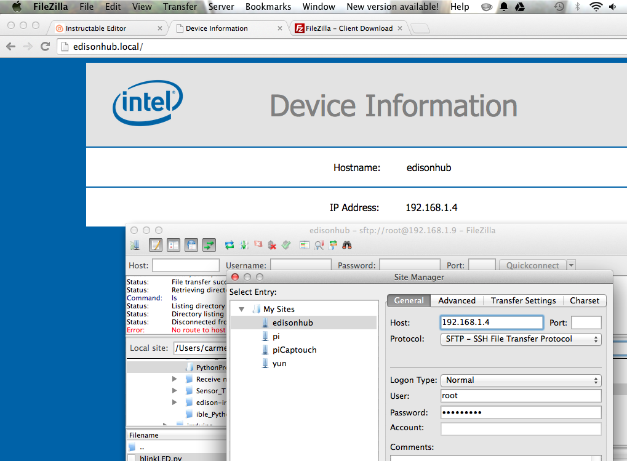Switch to the Charset tab

(584, 300)
